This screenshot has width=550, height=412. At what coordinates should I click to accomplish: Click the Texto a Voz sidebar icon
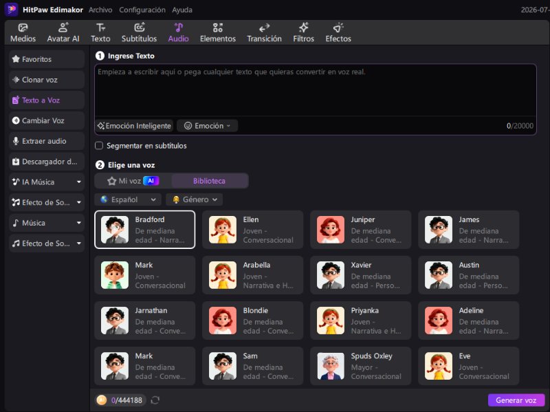[x=16, y=100]
